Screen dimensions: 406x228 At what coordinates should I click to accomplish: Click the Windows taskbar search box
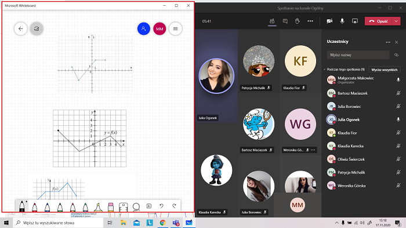[58, 223]
